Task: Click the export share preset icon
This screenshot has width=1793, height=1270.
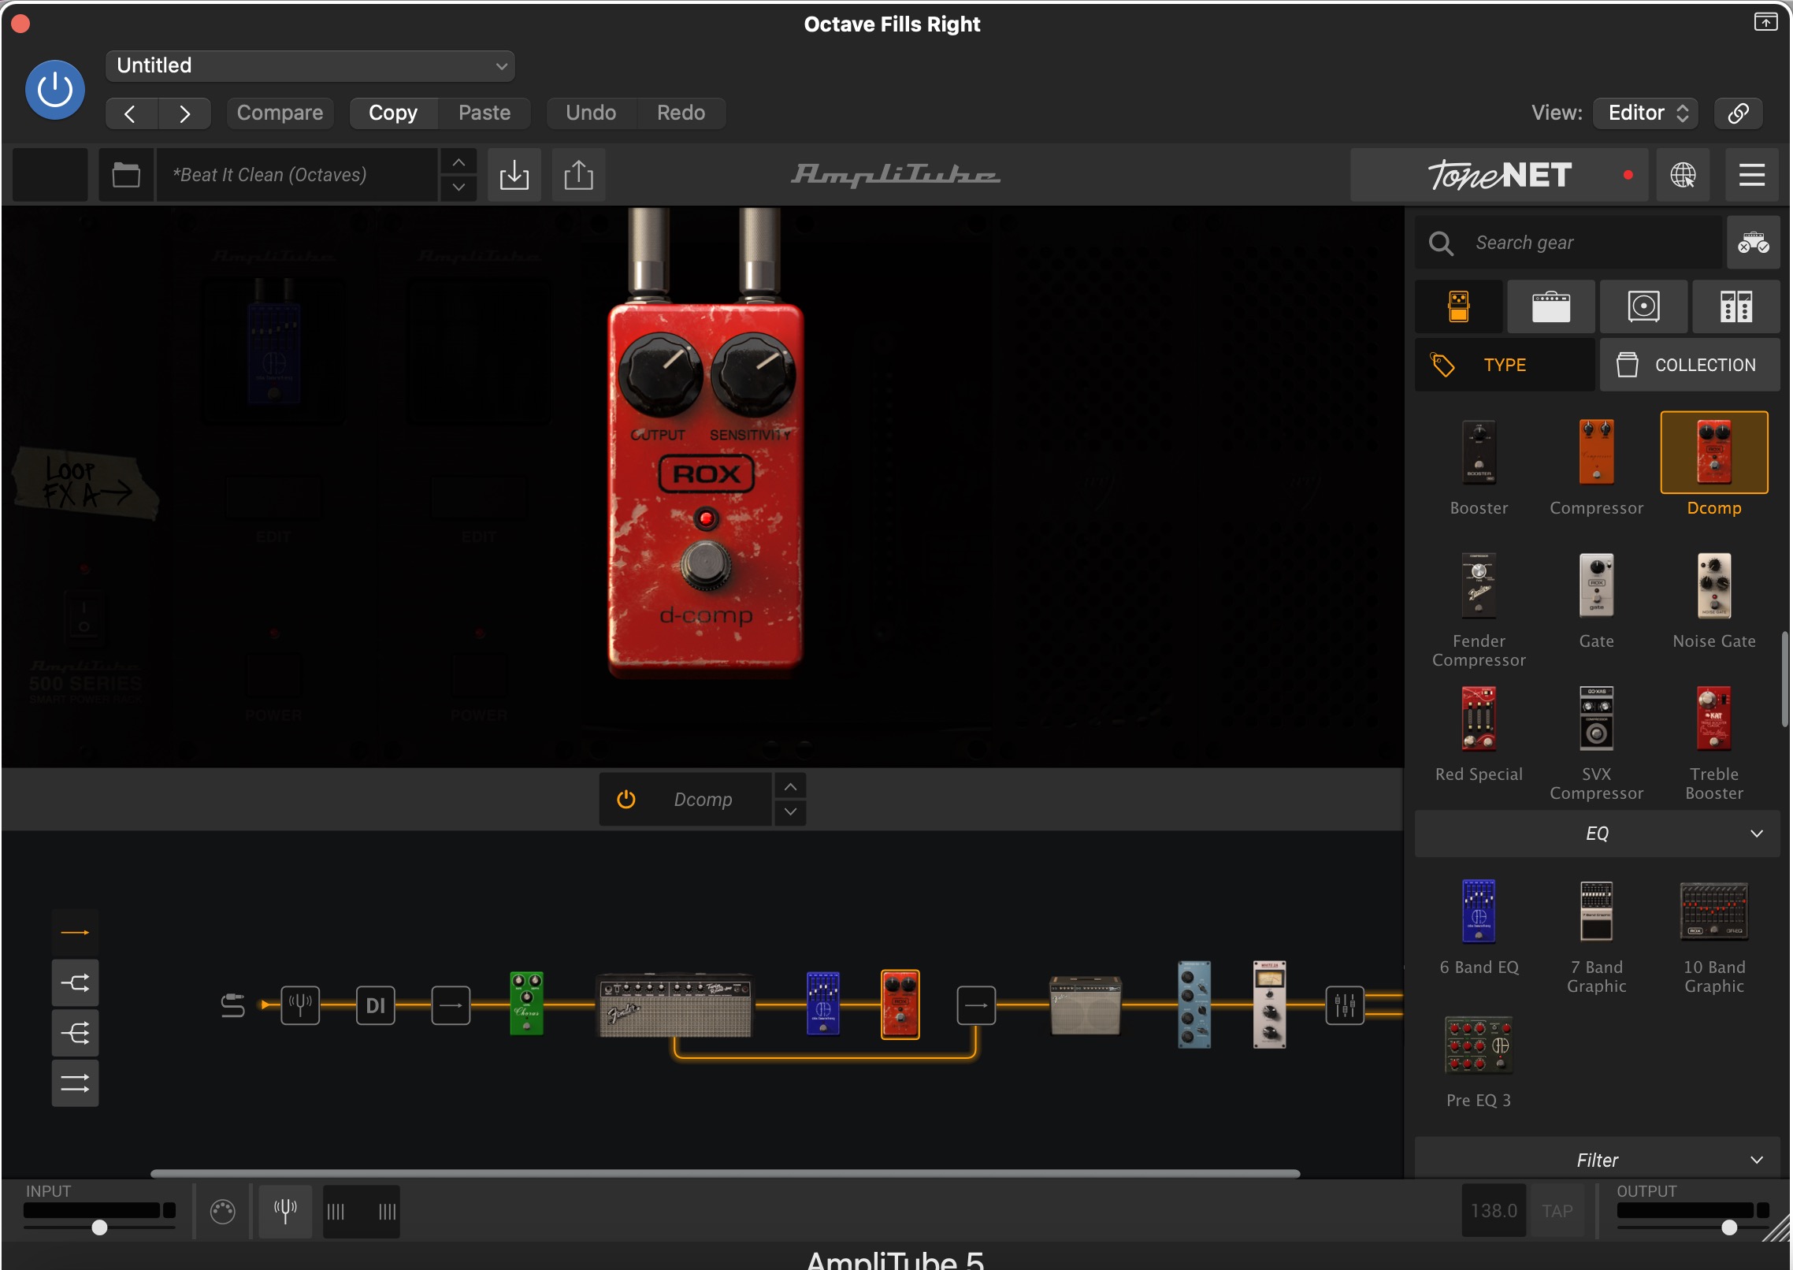Action: (578, 174)
